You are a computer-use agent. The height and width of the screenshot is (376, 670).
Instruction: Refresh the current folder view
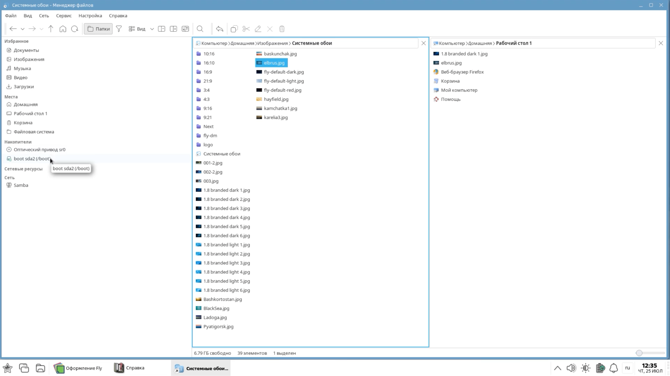pos(75,29)
